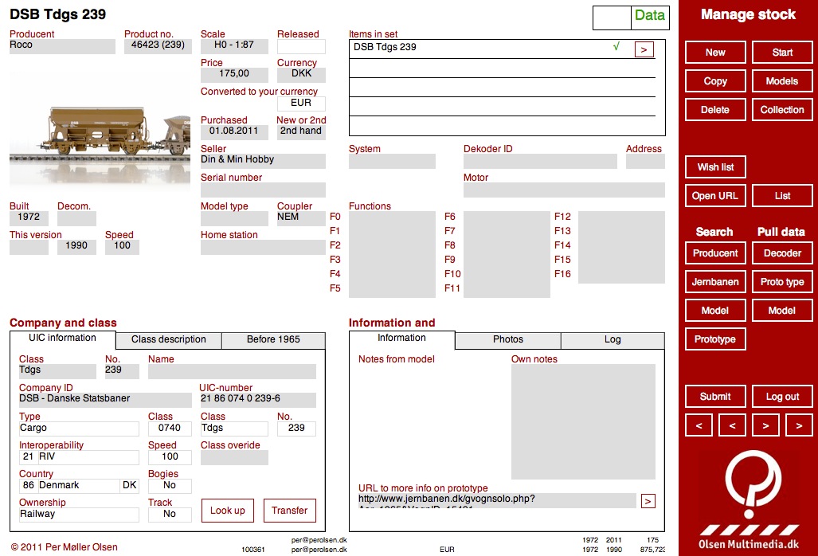The image size is (818, 556).
Task: Delete the current record
Action: click(x=715, y=110)
